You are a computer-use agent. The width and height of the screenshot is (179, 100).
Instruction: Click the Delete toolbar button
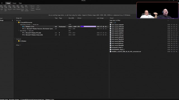(32, 10)
